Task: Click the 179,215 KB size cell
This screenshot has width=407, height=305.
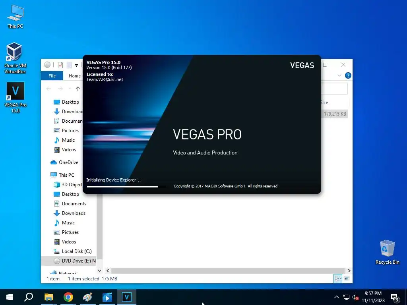Action: pyautogui.click(x=335, y=114)
